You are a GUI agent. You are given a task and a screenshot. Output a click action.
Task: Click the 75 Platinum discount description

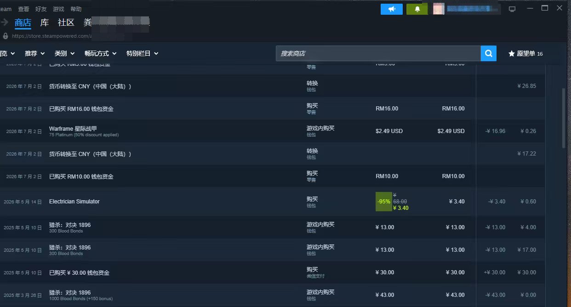point(84,135)
